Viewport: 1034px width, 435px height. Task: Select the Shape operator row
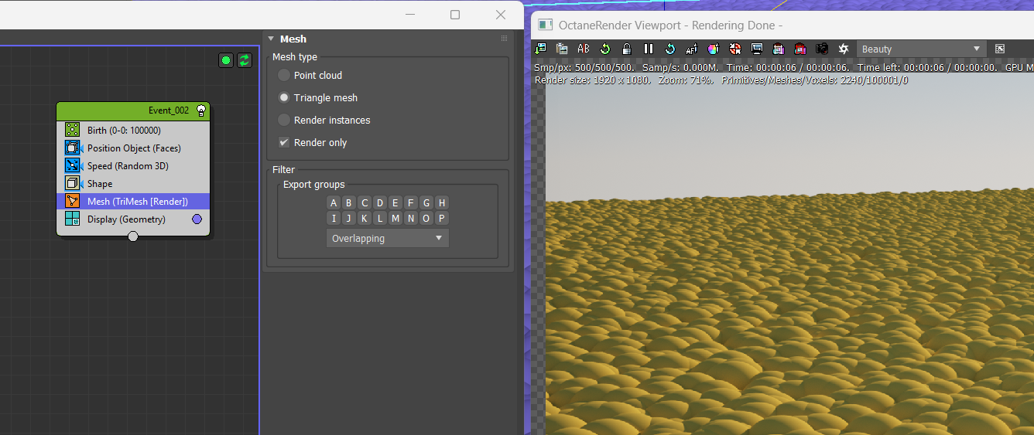pyautogui.click(x=133, y=183)
